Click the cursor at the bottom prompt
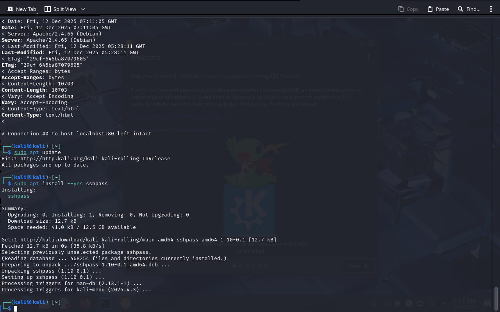The image size is (500, 312). point(16,308)
